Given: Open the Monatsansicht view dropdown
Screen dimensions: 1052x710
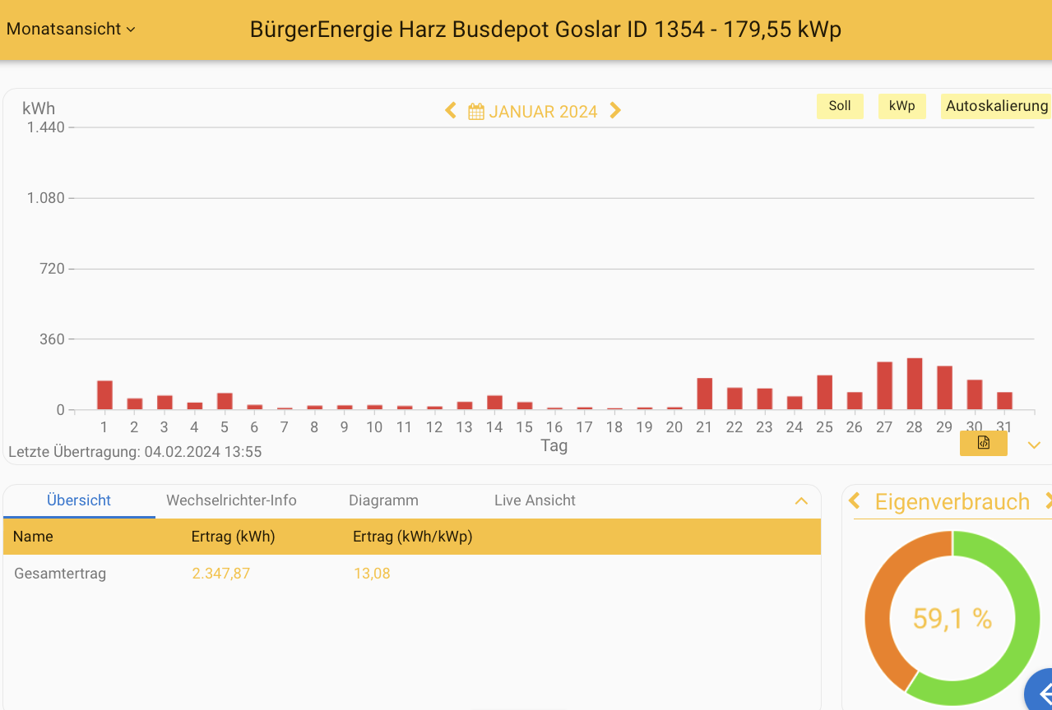Looking at the screenshot, I should pyautogui.click(x=71, y=29).
